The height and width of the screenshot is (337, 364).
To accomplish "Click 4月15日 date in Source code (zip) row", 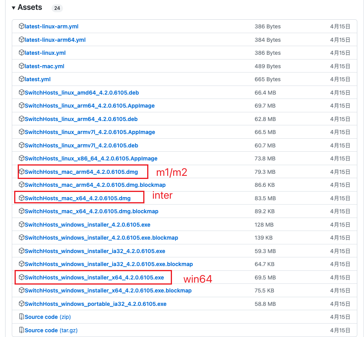I will coord(340,317).
